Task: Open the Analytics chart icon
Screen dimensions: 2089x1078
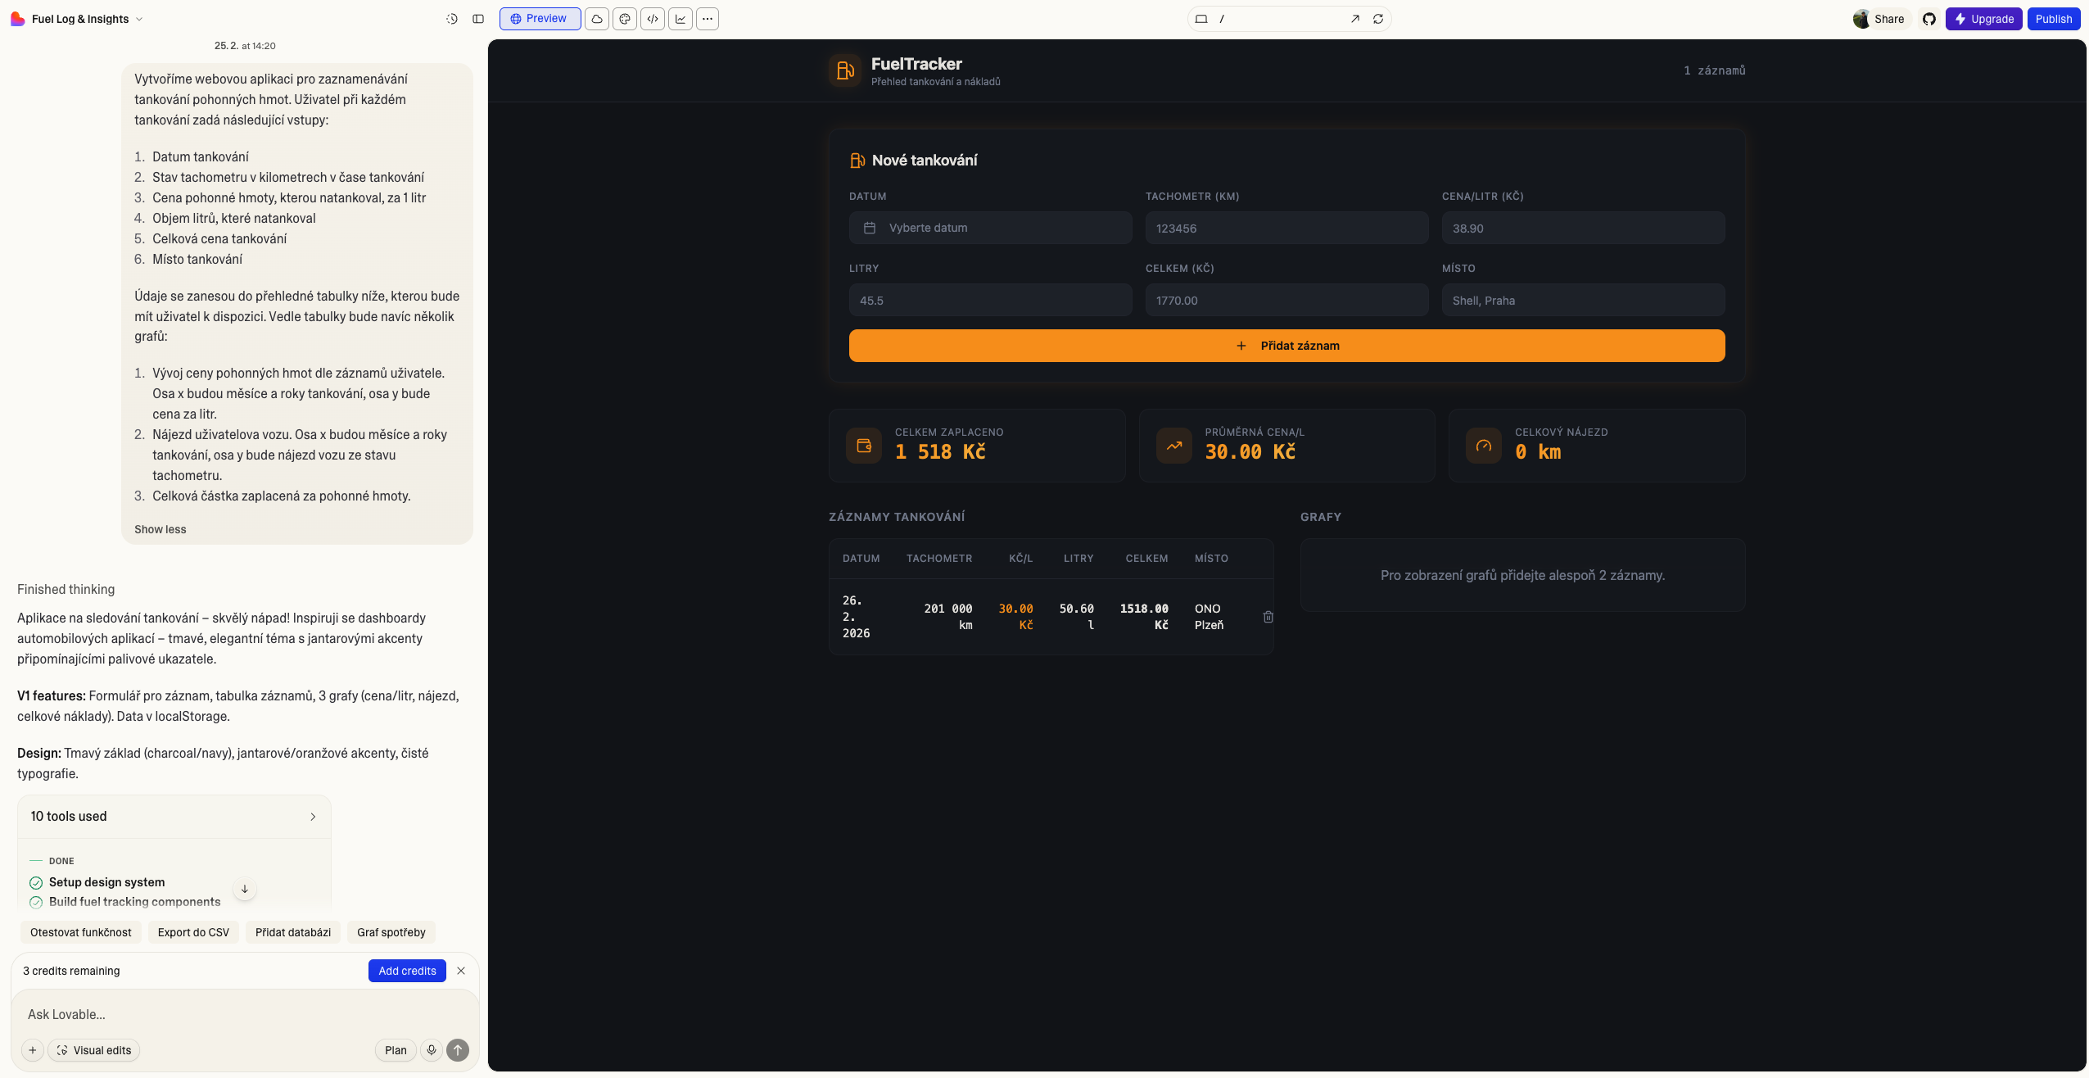Action: click(x=681, y=19)
